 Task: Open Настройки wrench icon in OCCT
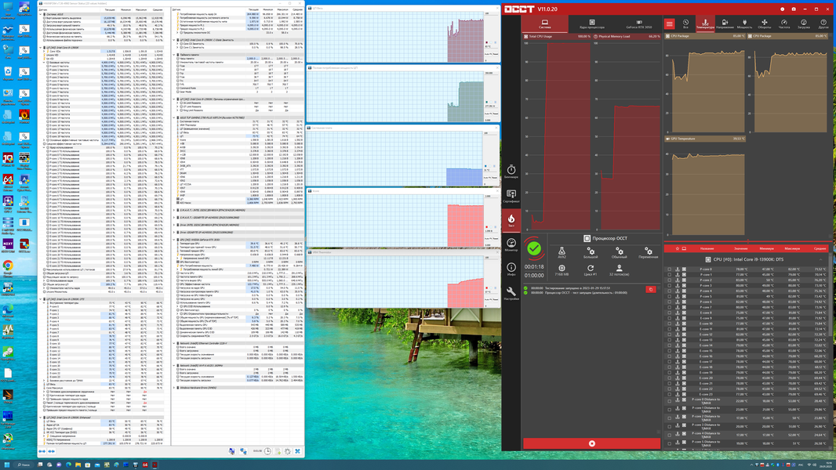click(x=511, y=293)
